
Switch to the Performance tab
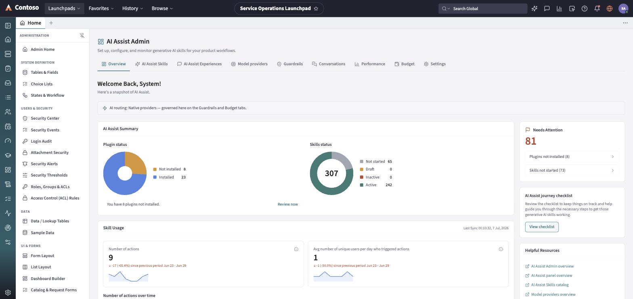(370, 64)
